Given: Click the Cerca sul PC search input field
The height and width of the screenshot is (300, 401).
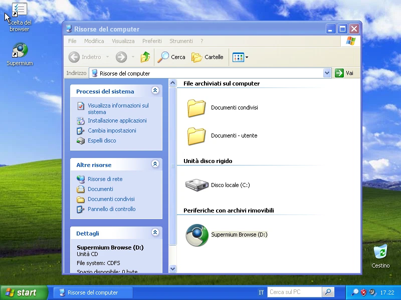Looking at the screenshot, I should 296,292.
